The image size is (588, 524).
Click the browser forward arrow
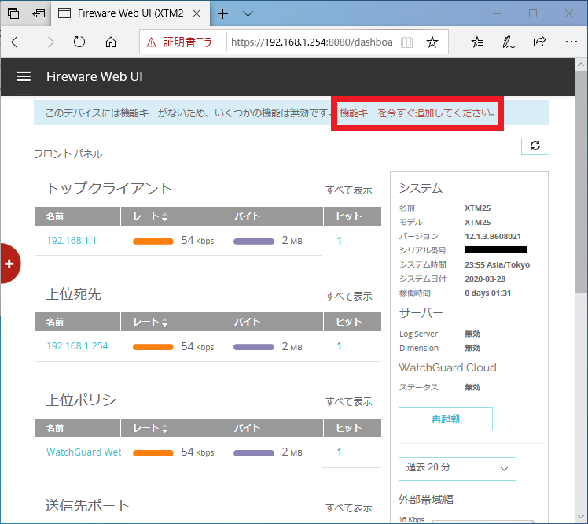[49, 42]
